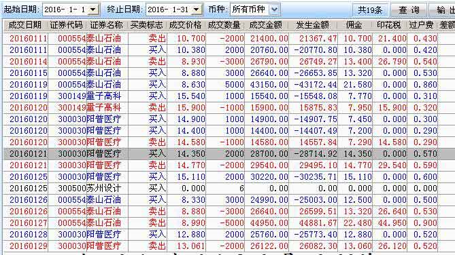Click the start date field 2016-1-1

(65, 9)
